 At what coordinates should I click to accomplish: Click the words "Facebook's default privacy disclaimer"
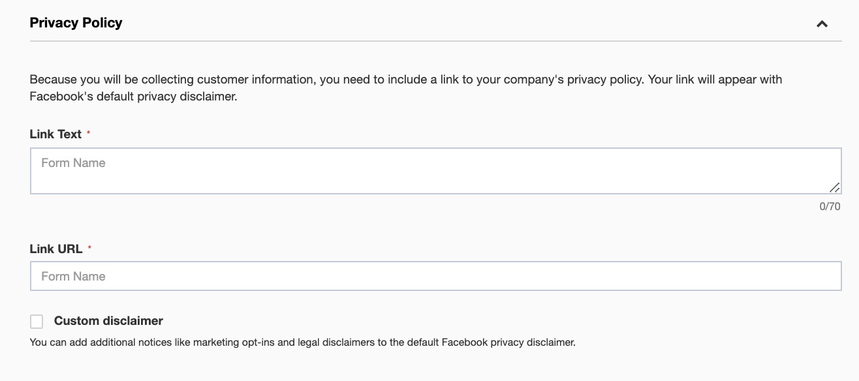point(132,97)
